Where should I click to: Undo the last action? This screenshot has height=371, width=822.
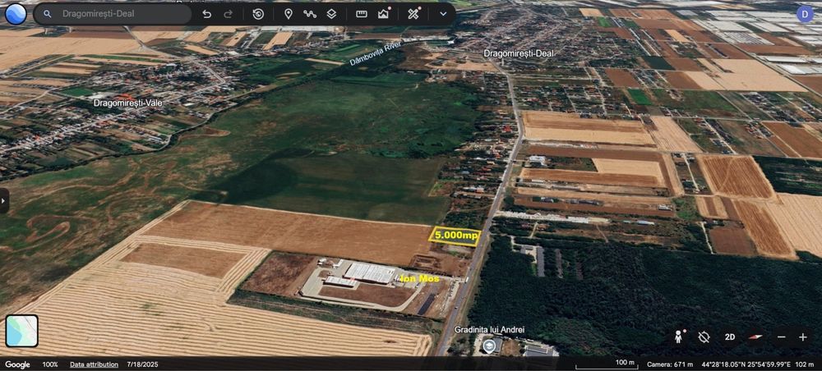point(207,14)
